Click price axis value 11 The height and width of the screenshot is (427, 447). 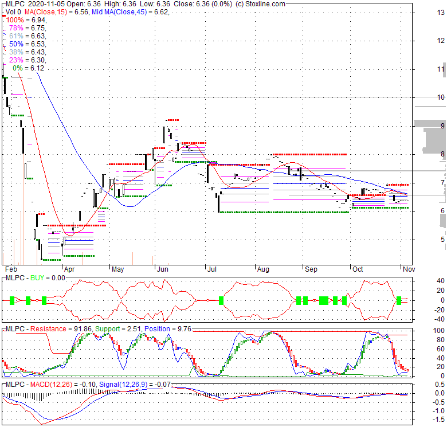click(x=441, y=69)
